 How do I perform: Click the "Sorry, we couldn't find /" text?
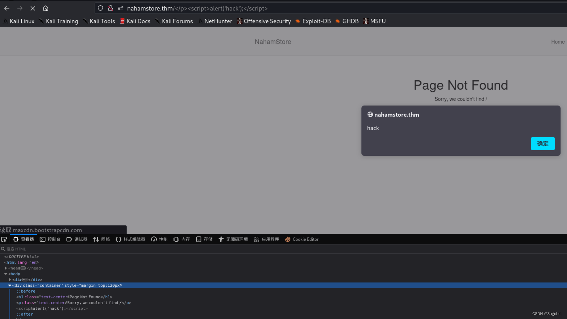coord(461,99)
